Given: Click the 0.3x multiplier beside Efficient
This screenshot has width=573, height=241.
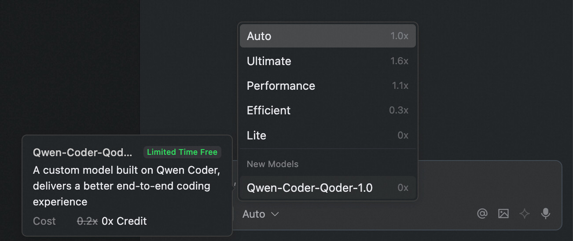Looking at the screenshot, I should tap(399, 110).
